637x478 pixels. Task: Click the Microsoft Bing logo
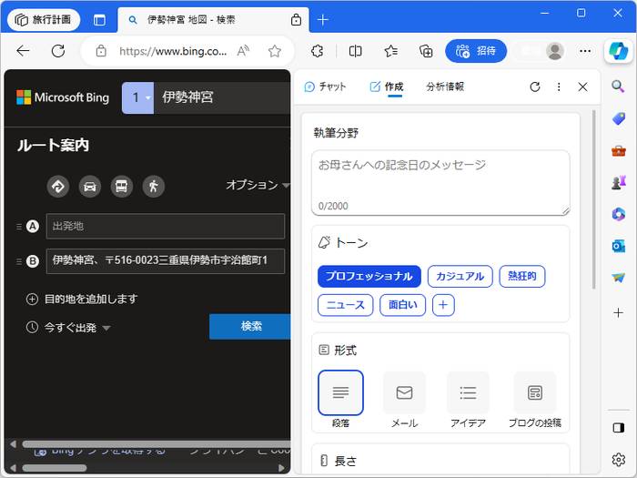pyautogui.click(x=63, y=97)
